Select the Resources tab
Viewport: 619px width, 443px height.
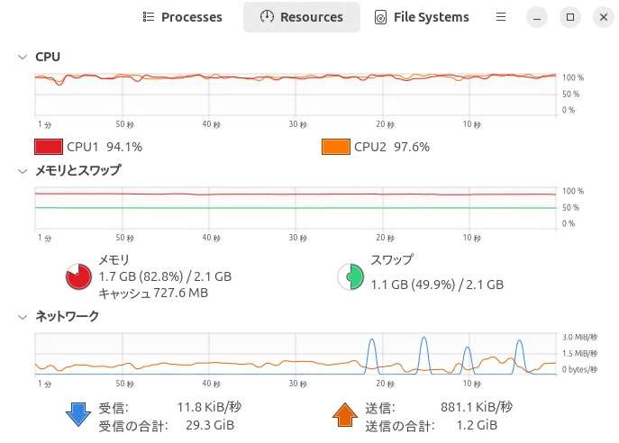pos(302,17)
